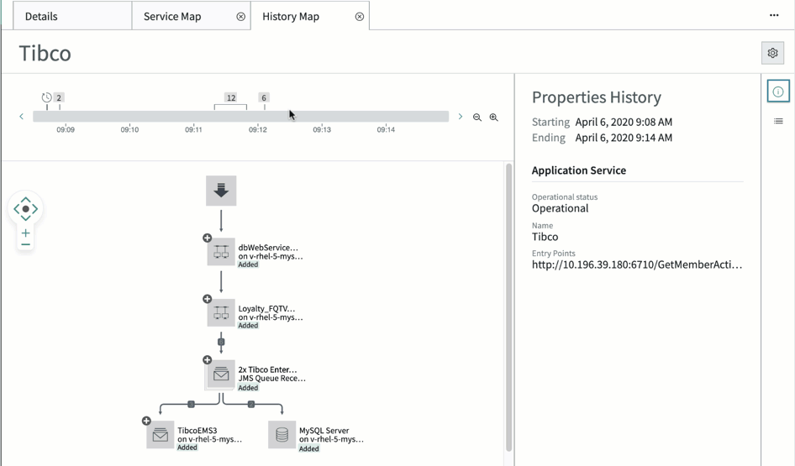The height and width of the screenshot is (466, 795).
Task: Click connection marker to TibcoEMS3
Action: coord(191,404)
